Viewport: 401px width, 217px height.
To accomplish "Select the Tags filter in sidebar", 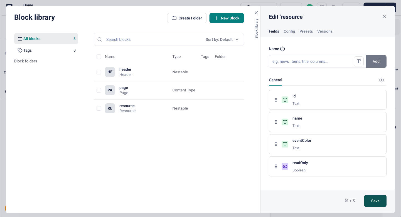I will 28,50.
